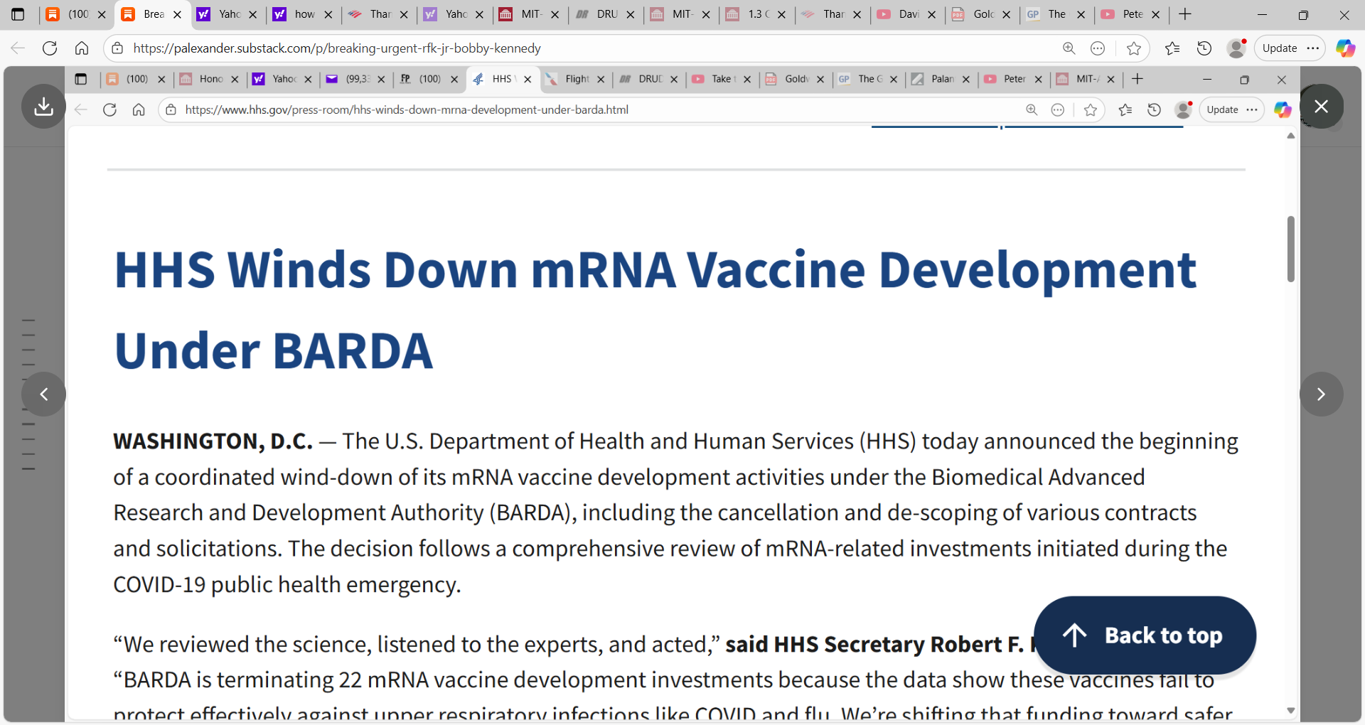Click inner browser favorites star
This screenshot has width=1365, height=725.
[x=1091, y=109]
